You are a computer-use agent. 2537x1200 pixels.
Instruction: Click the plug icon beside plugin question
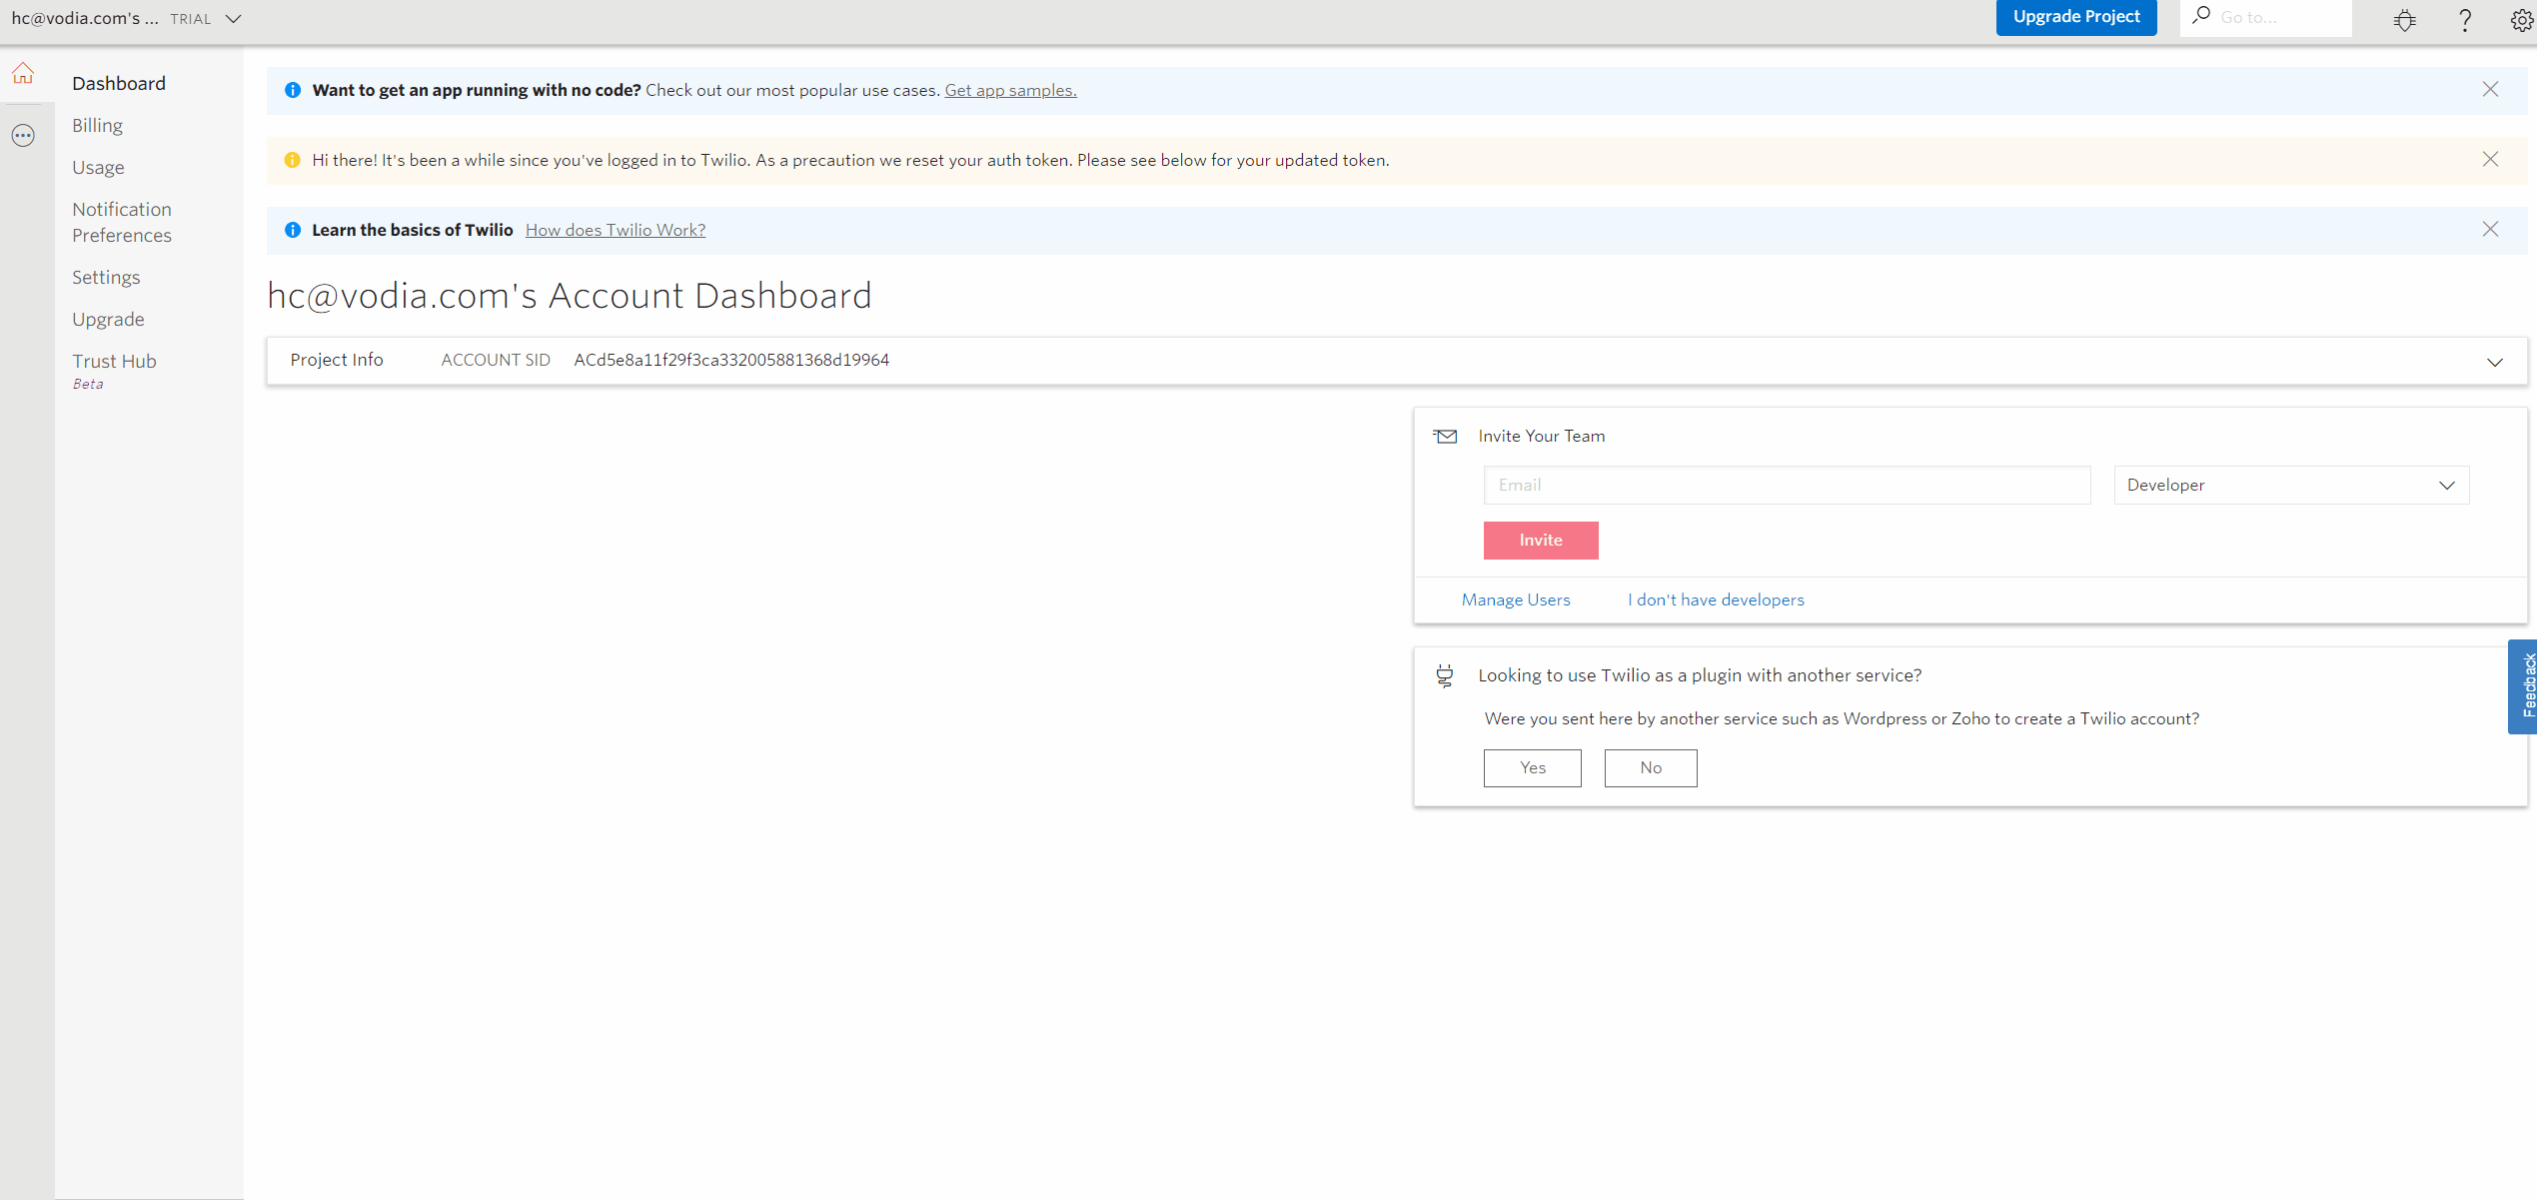pyautogui.click(x=1445, y=676)
